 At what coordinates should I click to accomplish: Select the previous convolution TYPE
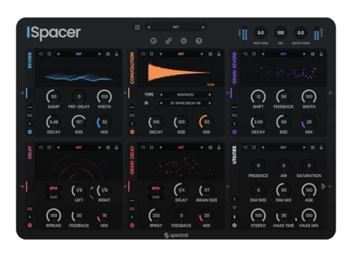(161, 95)
